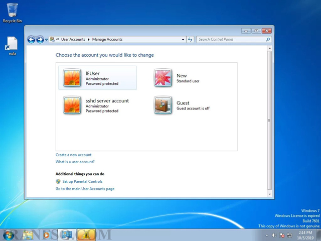The width and height of the screenshot is (321, 241).
Task: Click Create a new account link
Action: coord(74,155)
